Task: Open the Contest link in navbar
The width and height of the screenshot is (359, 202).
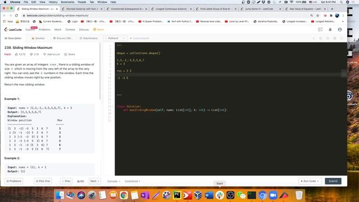Action: point(70,30)
